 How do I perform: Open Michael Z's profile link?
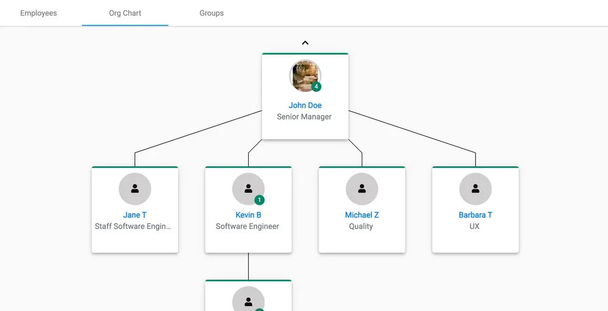(362, 215)
